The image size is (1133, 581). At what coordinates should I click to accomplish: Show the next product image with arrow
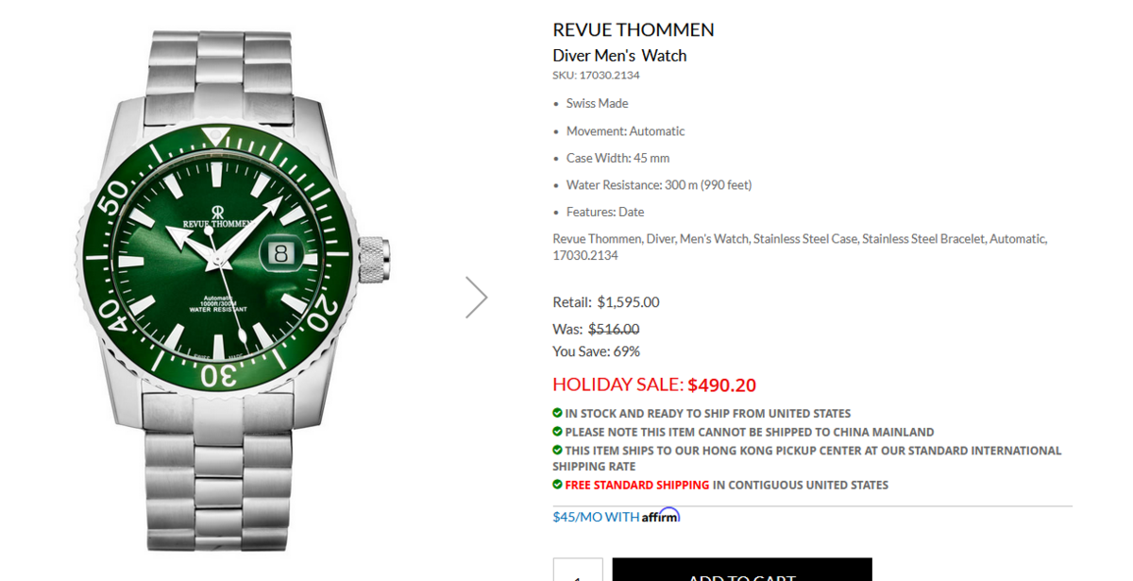(x=477, y=297)
